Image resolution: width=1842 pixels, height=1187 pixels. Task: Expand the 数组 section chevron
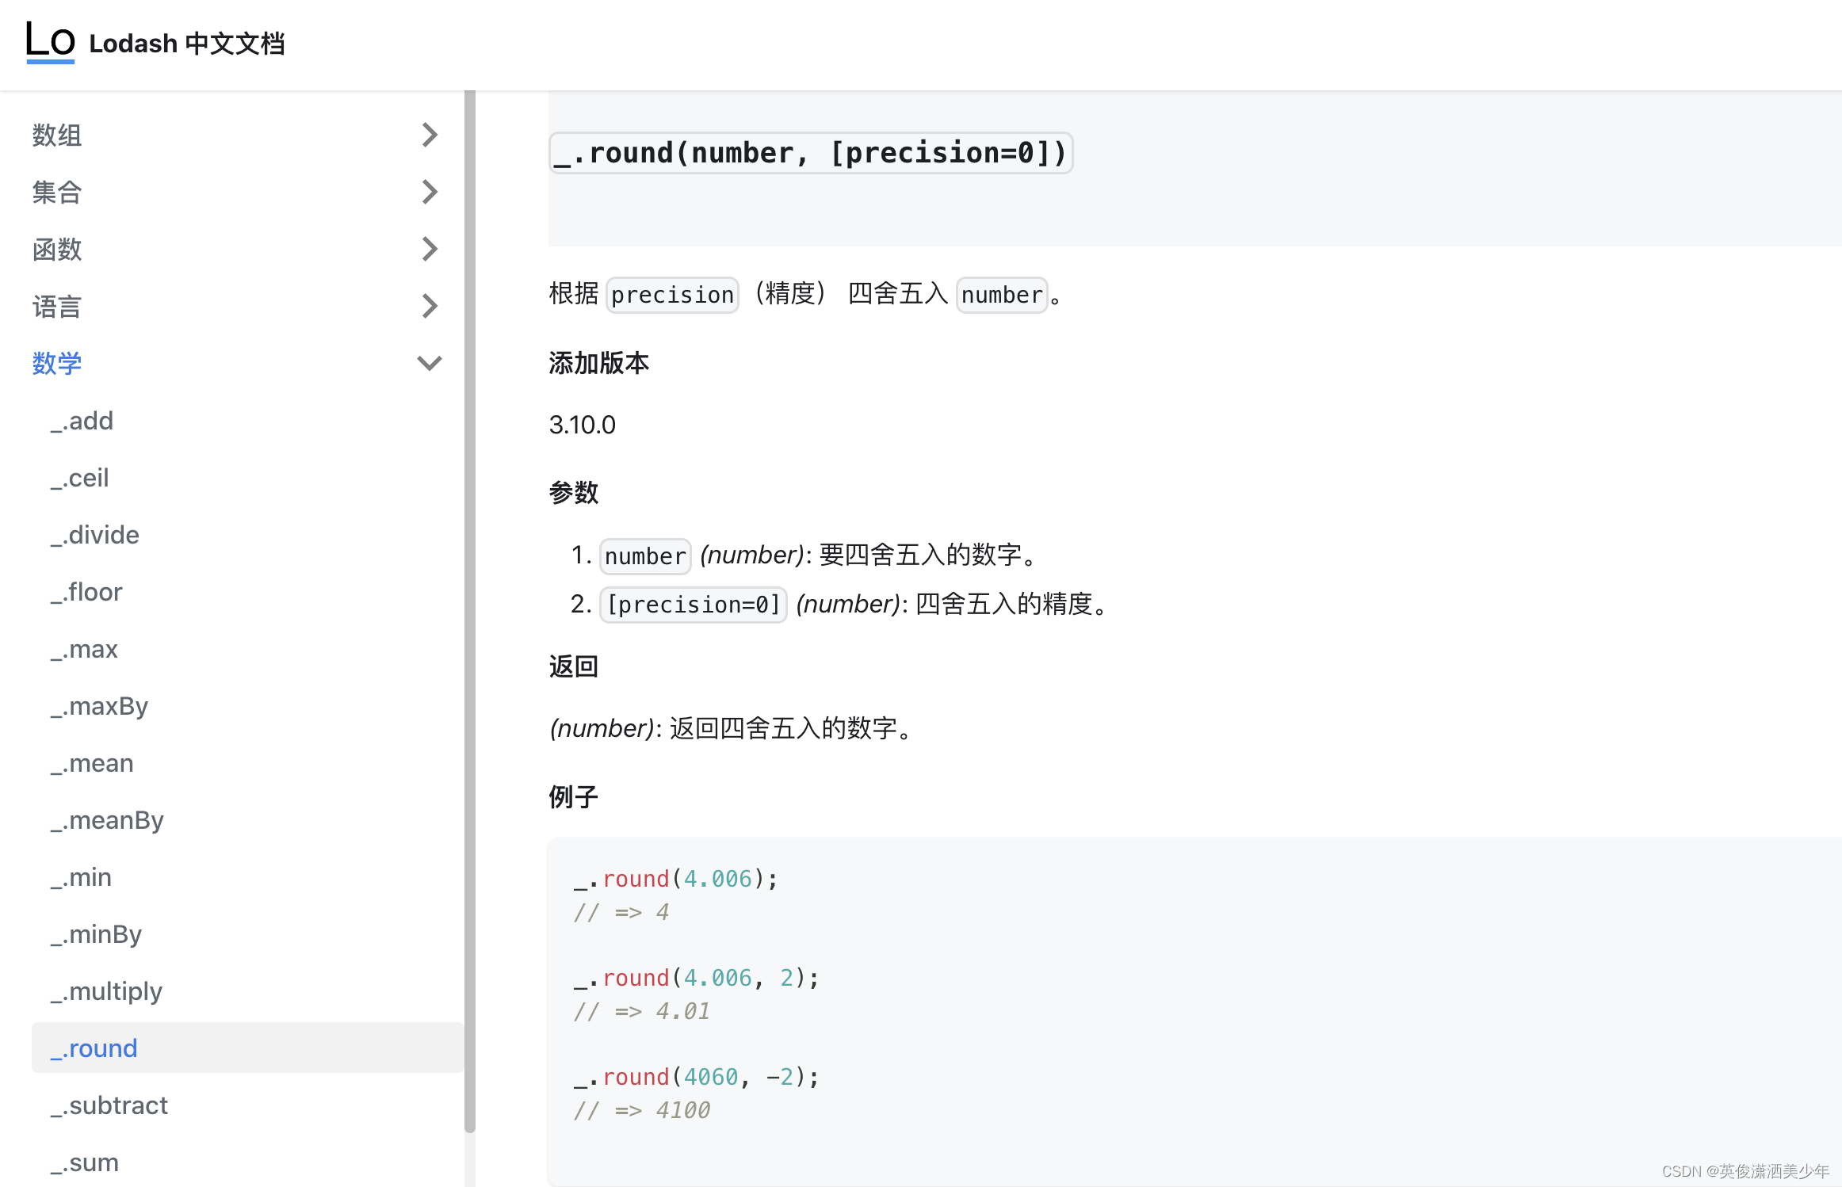pyautogui.click(x=430, y=135)
